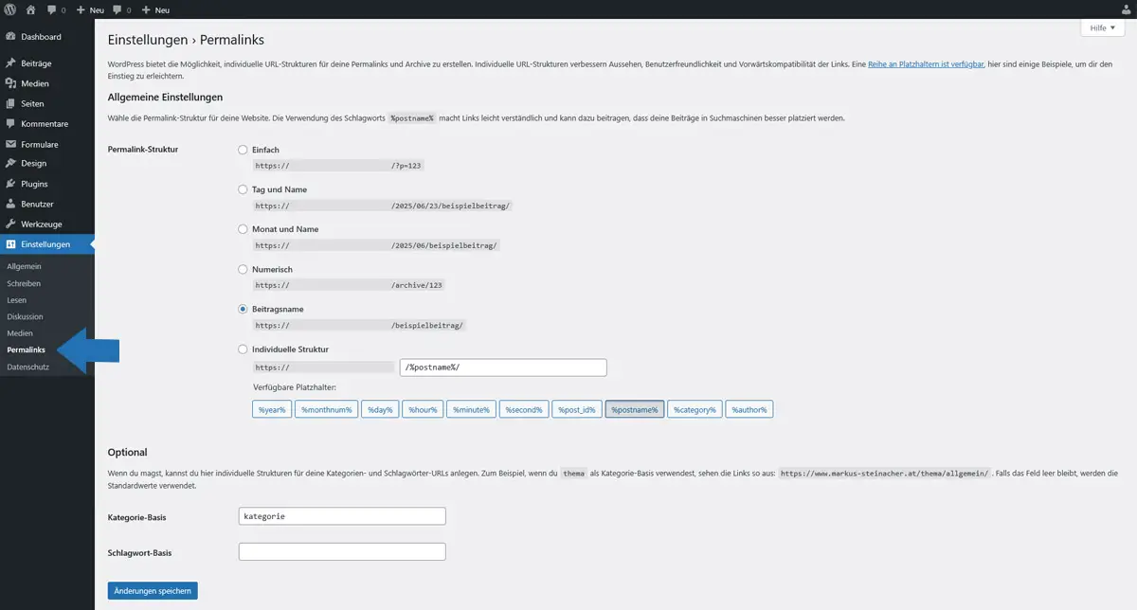Pick the Numerisch permalink option
This screenshot has width=1137, height=610.
click(x=243, y=269)
